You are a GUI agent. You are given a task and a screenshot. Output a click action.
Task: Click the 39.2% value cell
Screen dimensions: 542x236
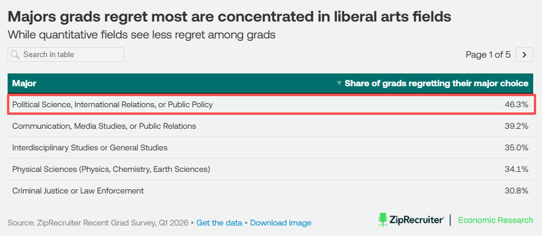[x=516, y=126]
